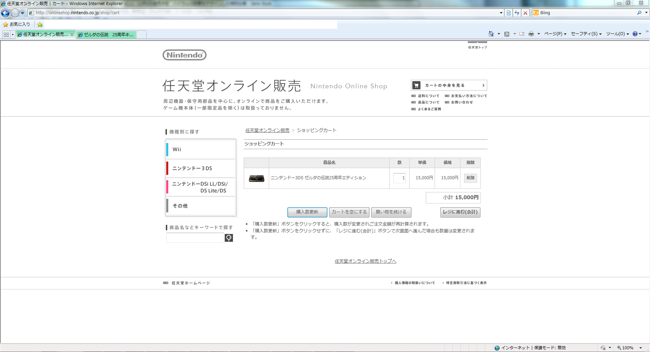This screenshot has height=352, width=650.
Task: Click the RSS feeds icon
Action: point(507,34)
